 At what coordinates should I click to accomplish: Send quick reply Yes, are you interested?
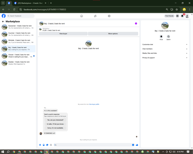(x=55, y=120)
